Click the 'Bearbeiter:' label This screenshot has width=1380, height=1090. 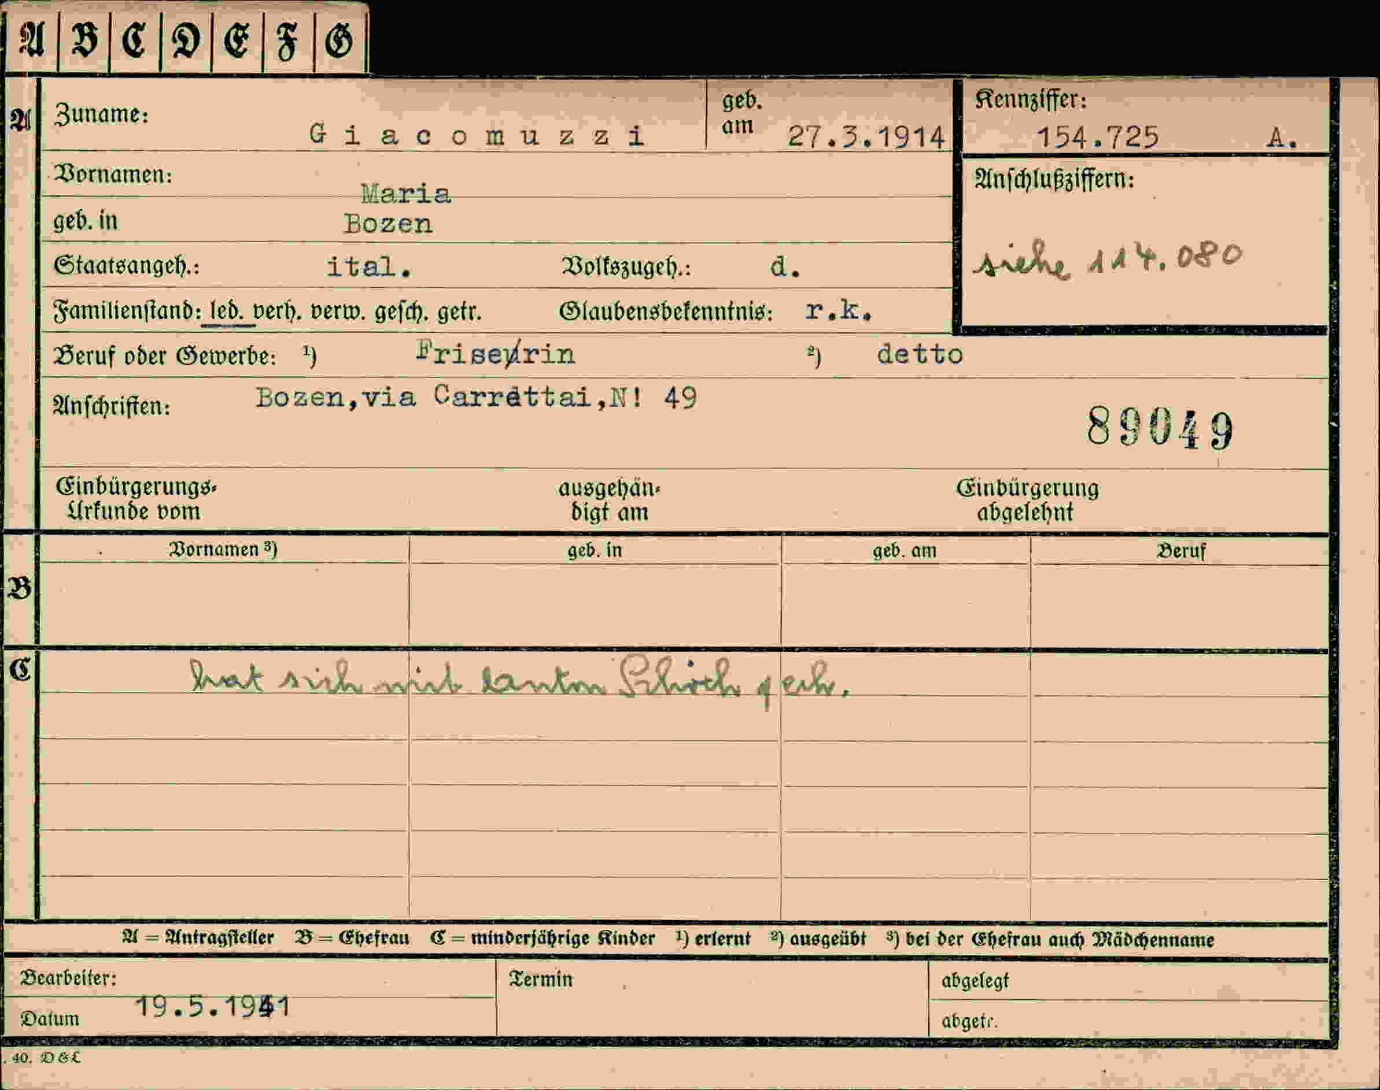68,978
